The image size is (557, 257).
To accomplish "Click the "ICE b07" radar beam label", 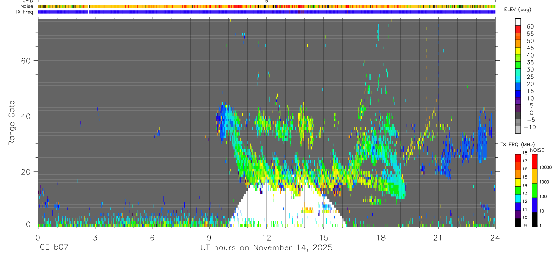I will 54,247.
